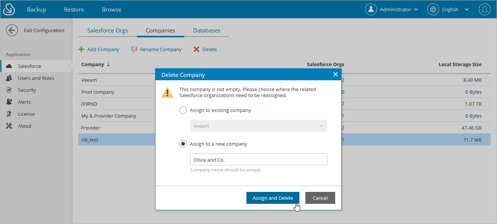
Task: Select Alerts label in sidebar
Action: pos(24,102)
